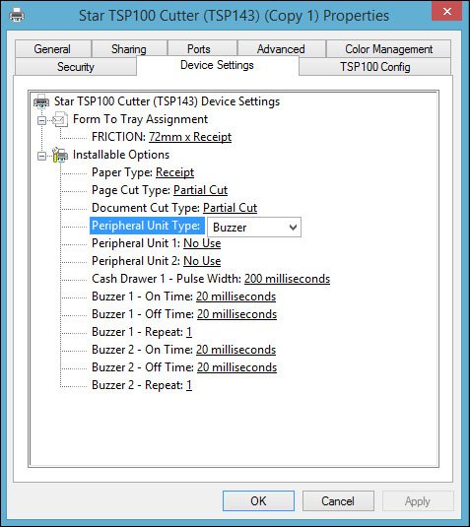The width and height of the screenshot is (470, 527).
Task: Click the Installable Options printer icon
Action: click(60, 155)
